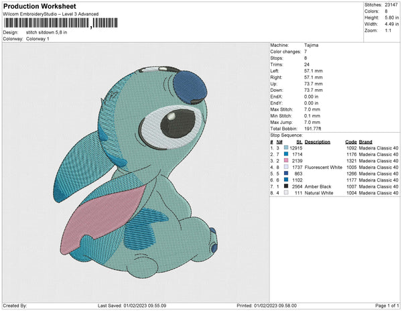Screen dimensions: 402x311
Task: Click the dark blue swatch for code 1266
Action: point(286,174)
